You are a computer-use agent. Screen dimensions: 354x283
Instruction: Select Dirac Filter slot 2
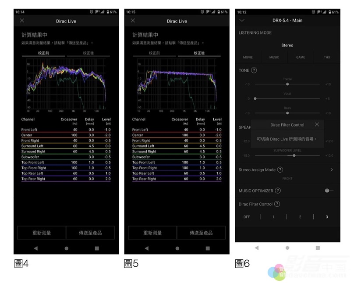[300, 217]
